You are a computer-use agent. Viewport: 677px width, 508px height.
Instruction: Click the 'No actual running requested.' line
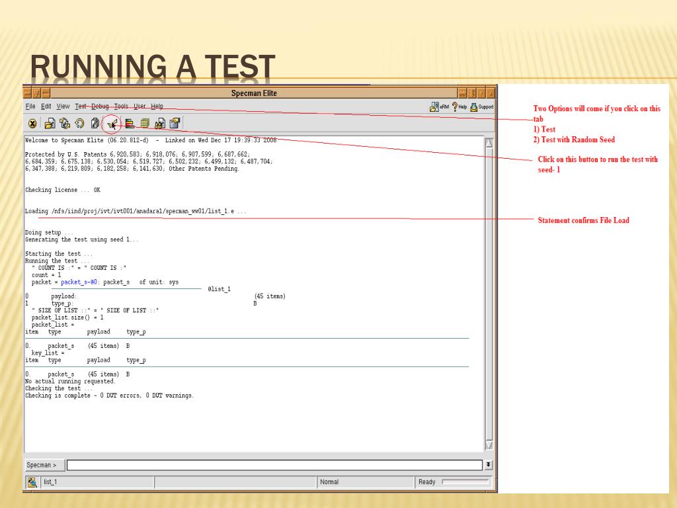(70, 382)
